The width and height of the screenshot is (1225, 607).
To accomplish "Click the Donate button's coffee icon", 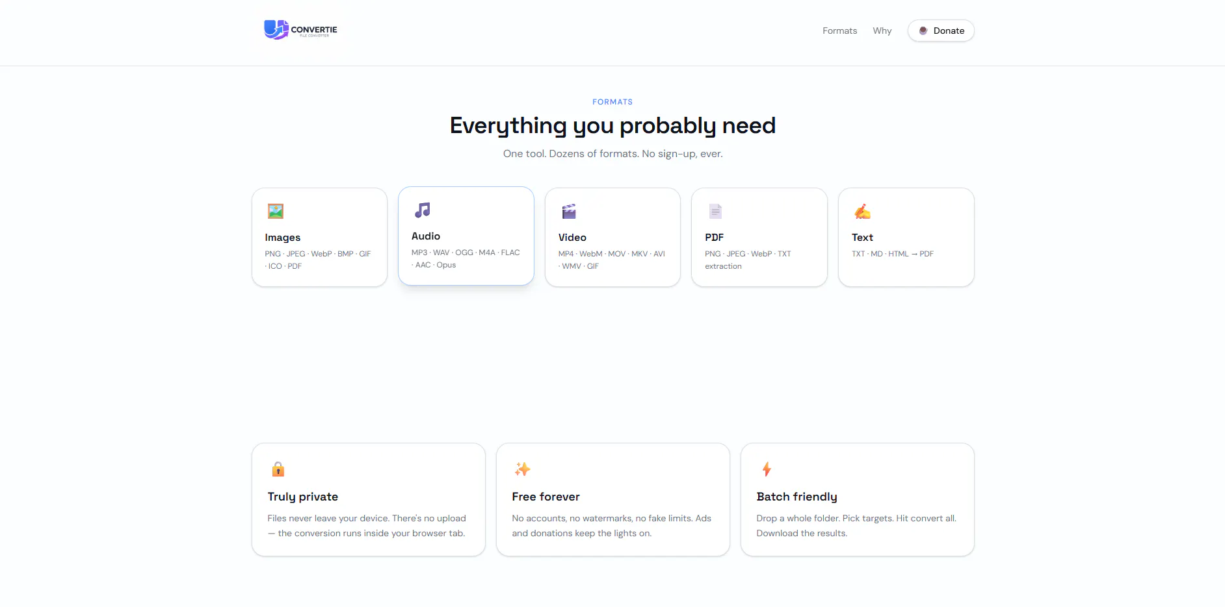I will (x=923, y=31).
